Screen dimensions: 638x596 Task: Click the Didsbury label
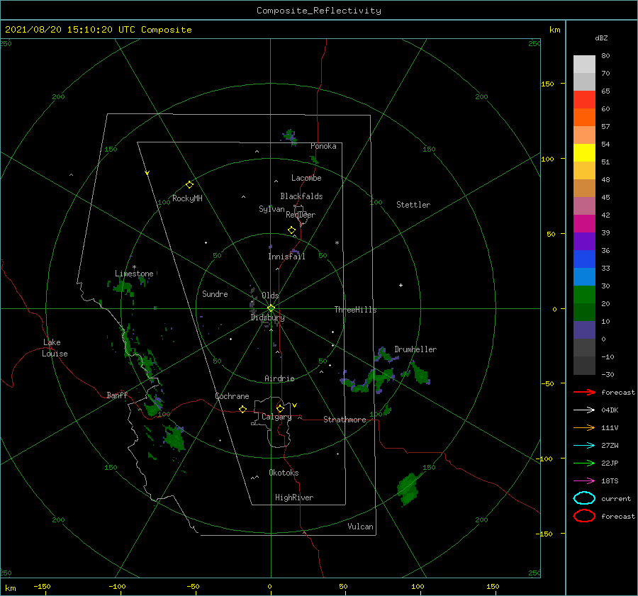tap(267, 317)
